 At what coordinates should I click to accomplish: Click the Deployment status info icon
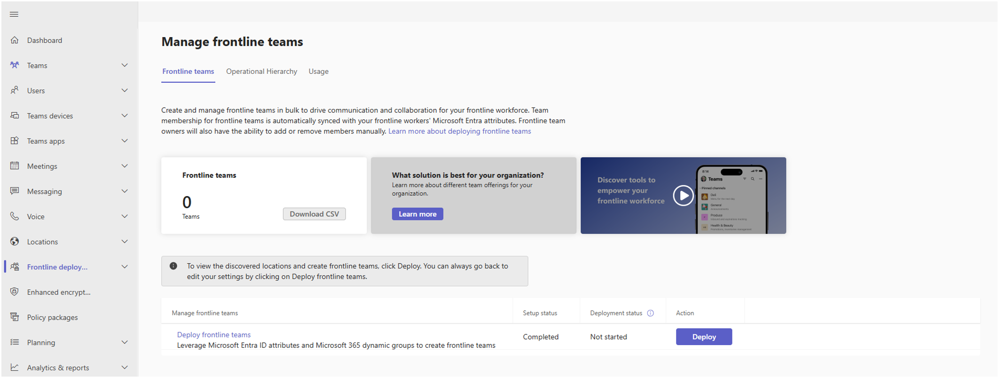[x=651, y=313]
